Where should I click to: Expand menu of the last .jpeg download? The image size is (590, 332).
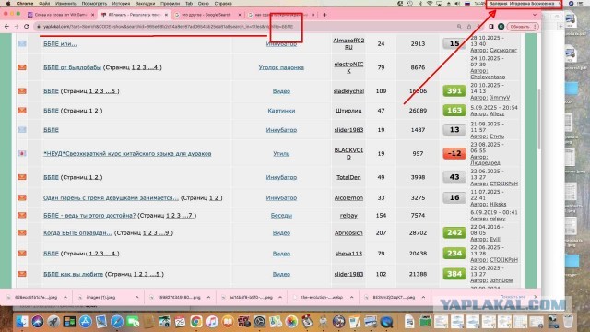click(x=423, y=297)
